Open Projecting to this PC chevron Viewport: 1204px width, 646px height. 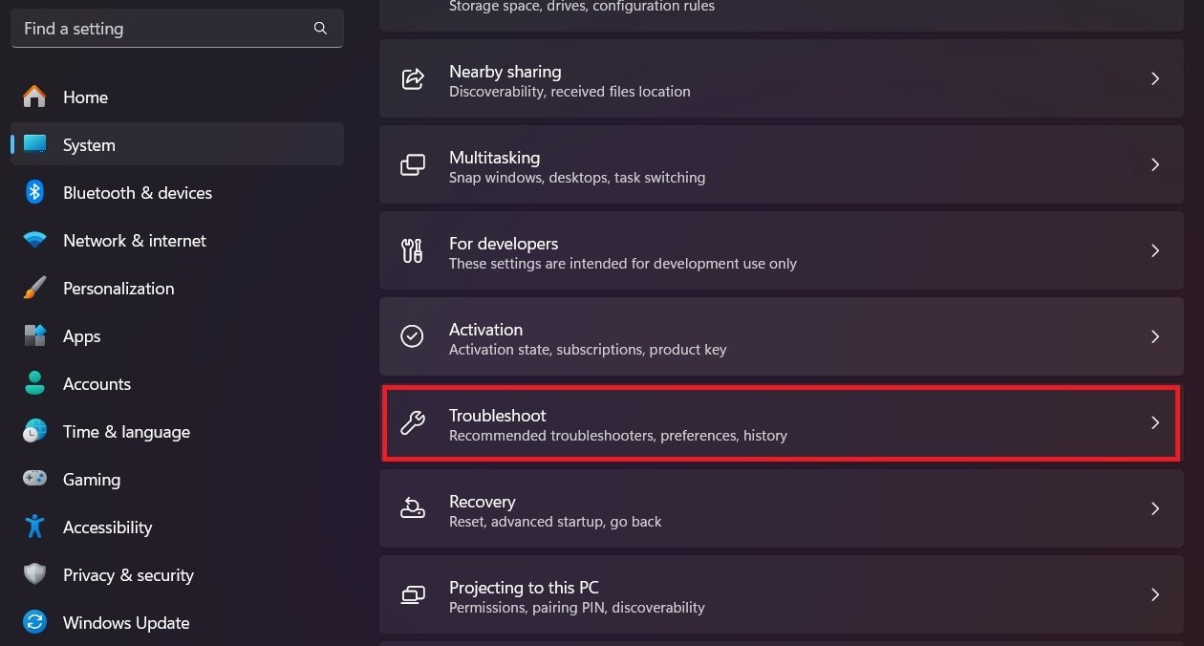pyautogui.click(x=1155, y=594)
